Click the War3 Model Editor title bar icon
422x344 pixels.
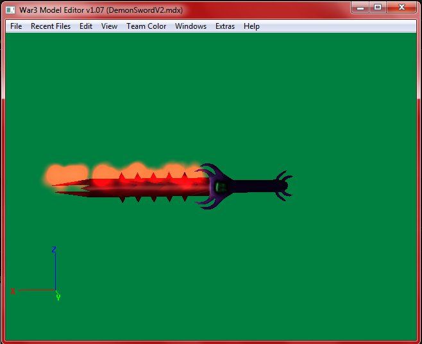pos(10,10)
